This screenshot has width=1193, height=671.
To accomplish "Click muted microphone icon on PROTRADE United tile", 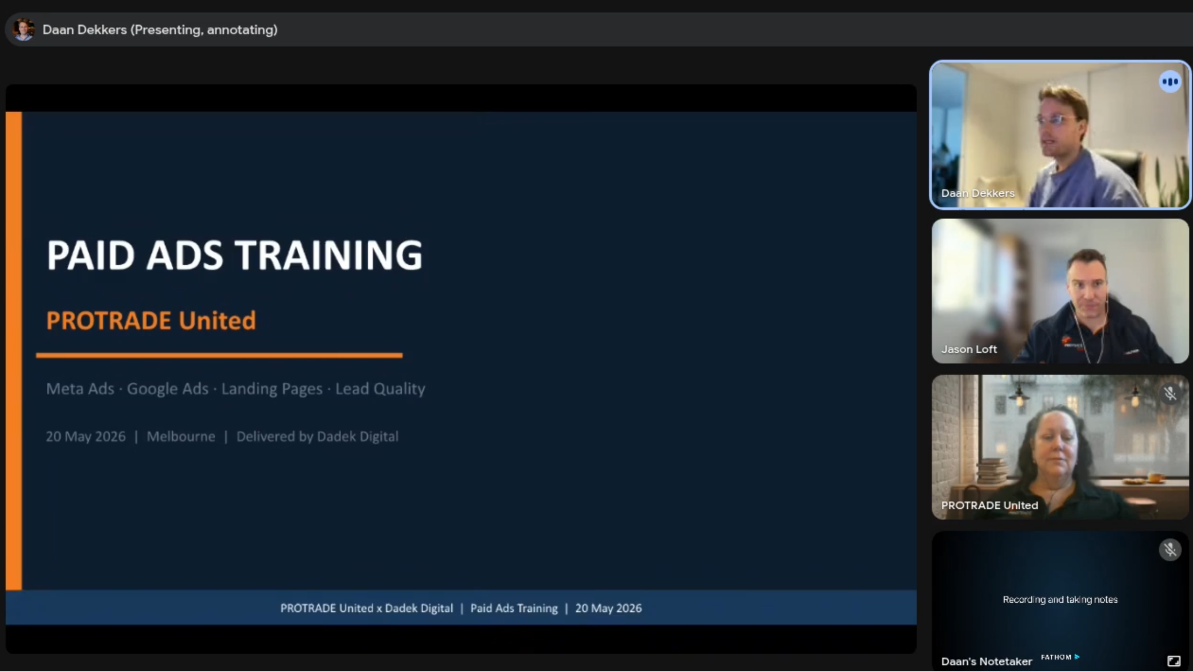I will [1170, 394].
